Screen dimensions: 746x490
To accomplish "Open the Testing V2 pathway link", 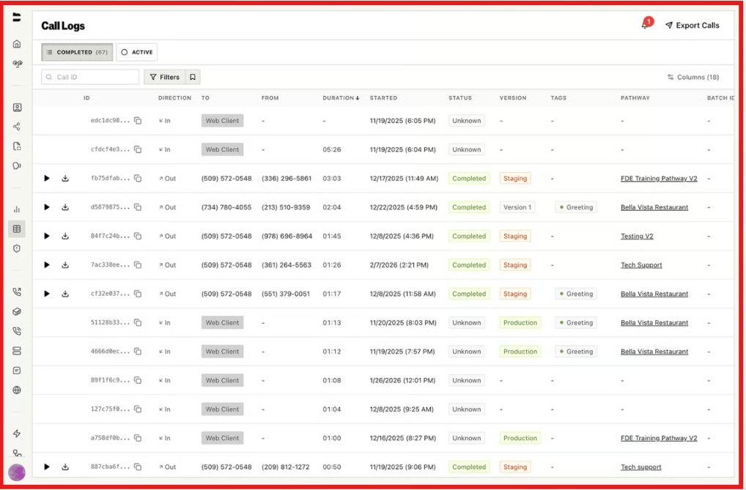I will [x=637, y=236].
